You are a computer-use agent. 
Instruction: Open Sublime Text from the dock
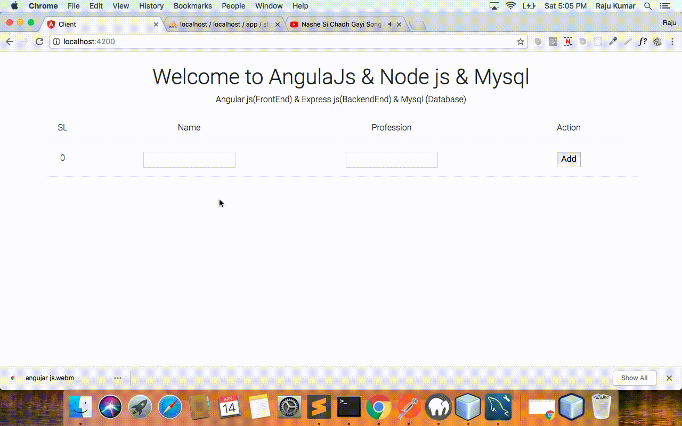click(319, 408)
